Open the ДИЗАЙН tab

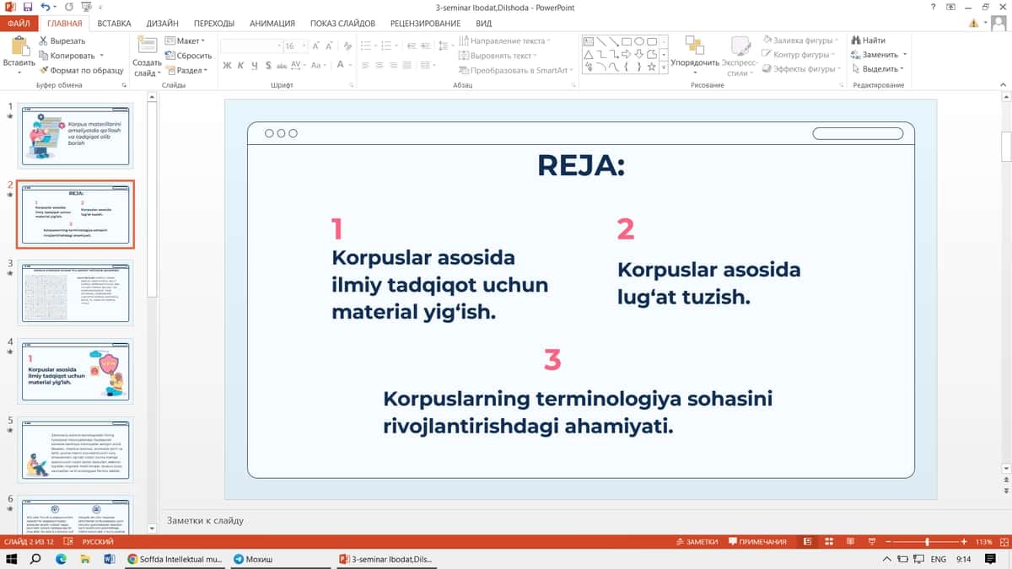[x=162, y=24]
